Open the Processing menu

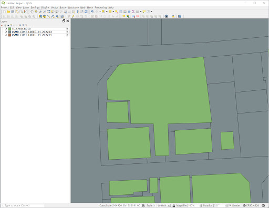[x=101, y=7]
